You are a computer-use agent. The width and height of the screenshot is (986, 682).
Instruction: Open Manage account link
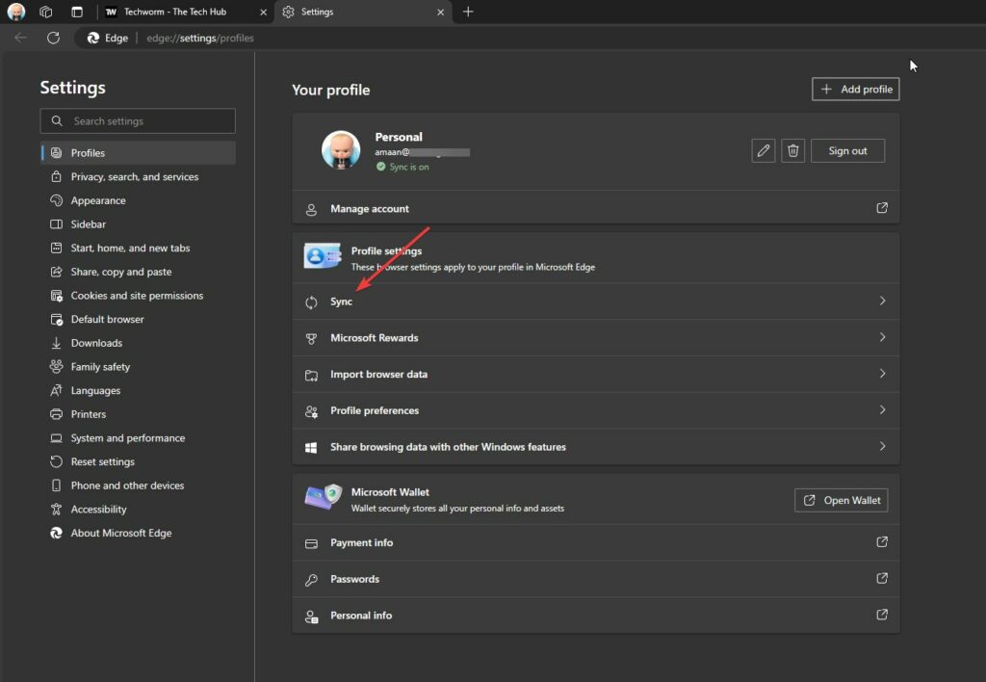pos(595,208)
